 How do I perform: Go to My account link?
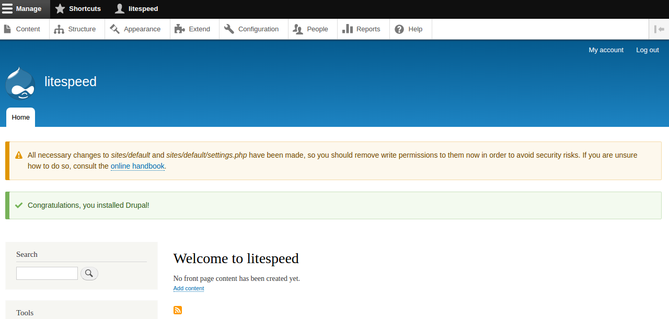pos(606,50)
